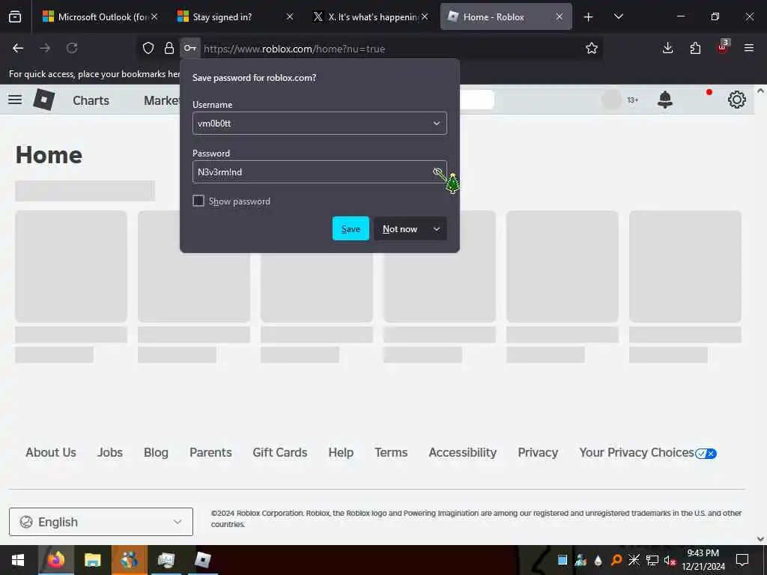The image size is (767, 575).
Task: Close the Home - Roblox tab
Action: (559, 16)
